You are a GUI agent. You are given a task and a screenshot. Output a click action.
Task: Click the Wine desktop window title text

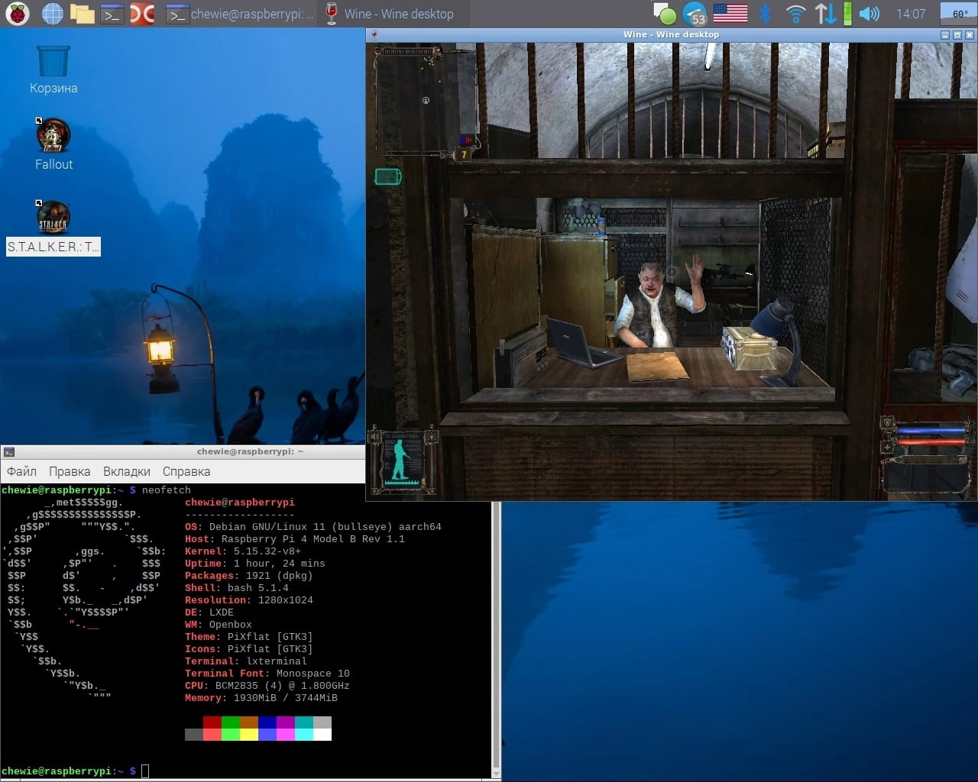(671, 34)
